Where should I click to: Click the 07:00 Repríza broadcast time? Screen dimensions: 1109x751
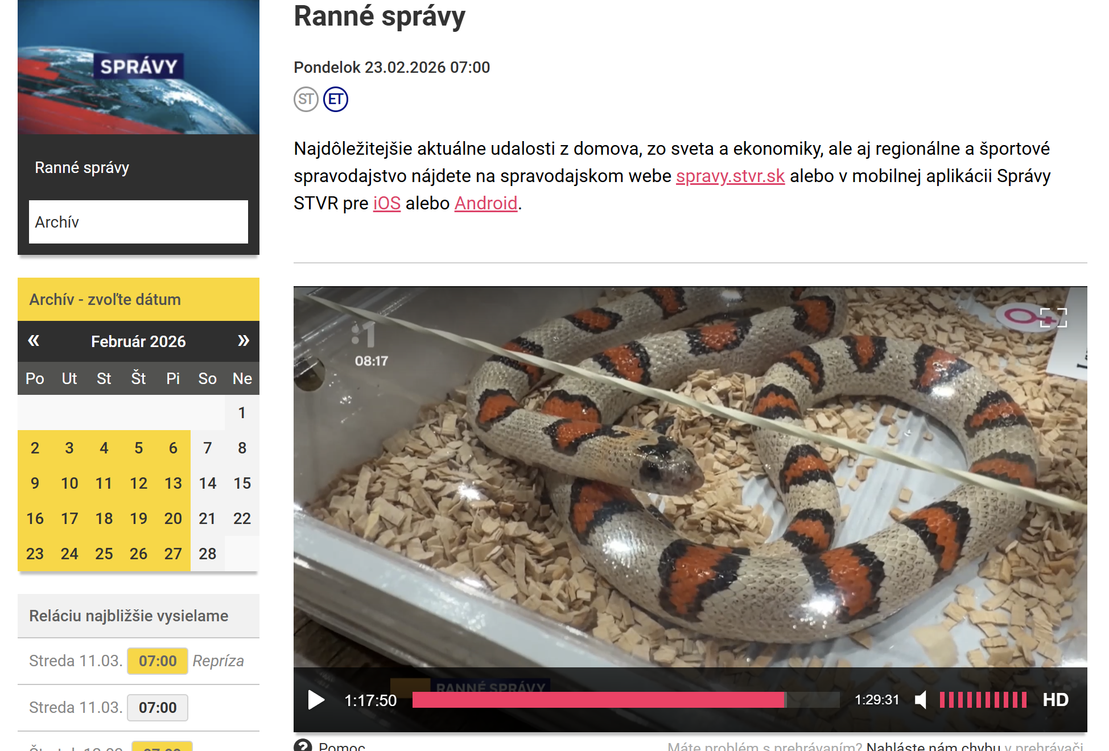coord(158,661)
